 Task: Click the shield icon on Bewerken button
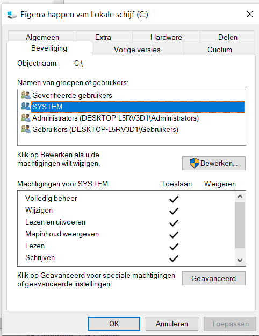(x=194, y=163)
